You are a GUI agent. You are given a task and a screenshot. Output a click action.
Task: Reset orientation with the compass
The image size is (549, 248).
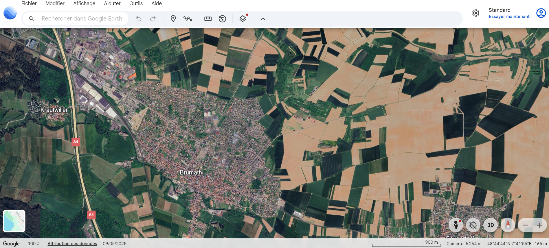(508, 225)
